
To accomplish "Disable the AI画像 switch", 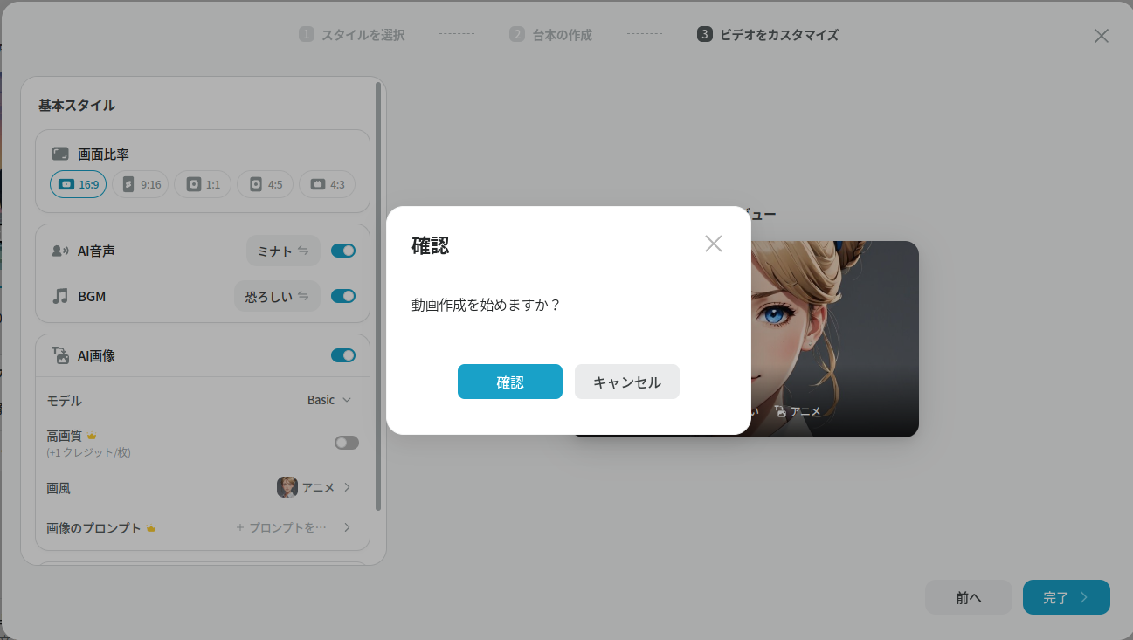I will [343, 355].
